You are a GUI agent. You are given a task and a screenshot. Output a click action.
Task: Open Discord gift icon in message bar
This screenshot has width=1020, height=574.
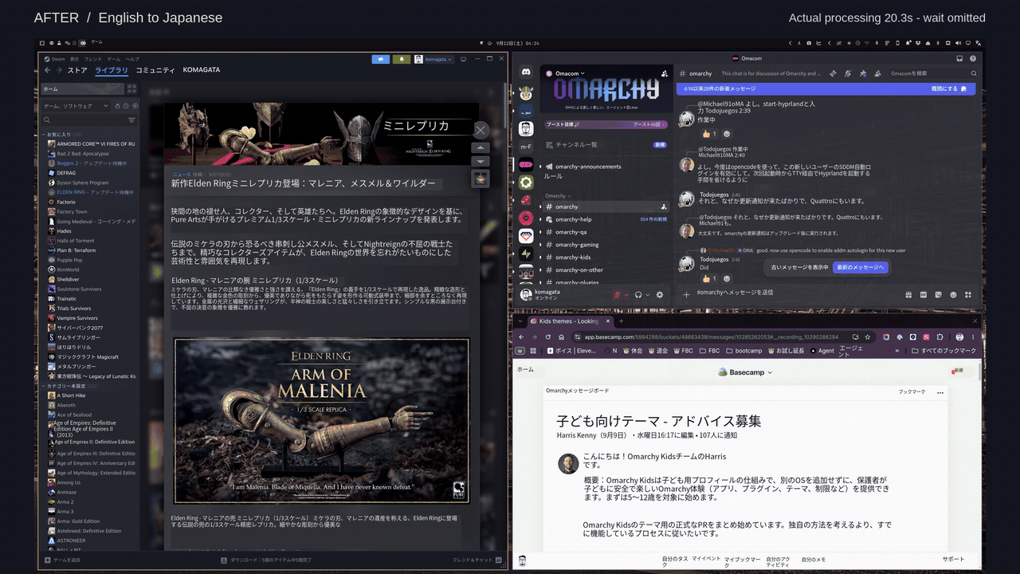pyautogui.click(x=907, y=295)
